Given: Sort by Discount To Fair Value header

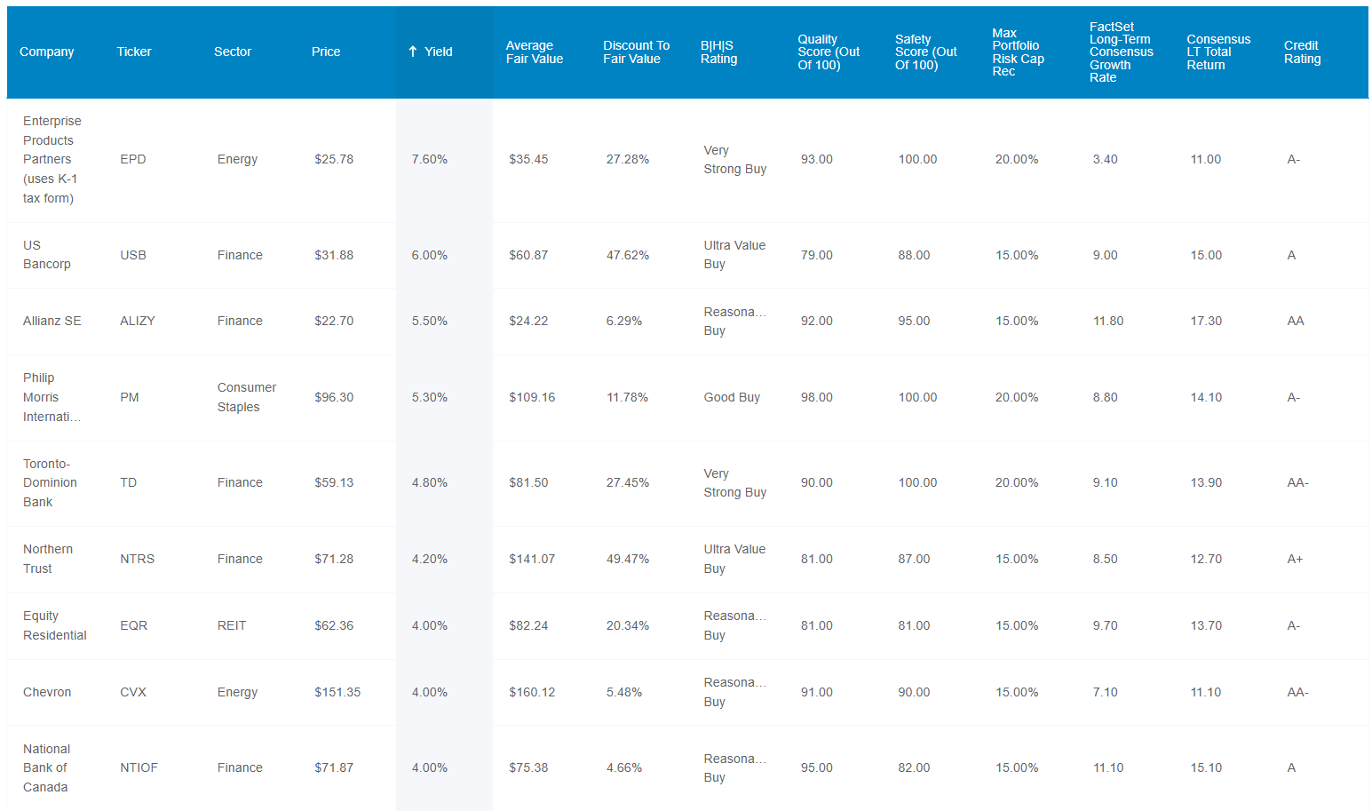Looking at the screenshot, I should click(636, 52).
